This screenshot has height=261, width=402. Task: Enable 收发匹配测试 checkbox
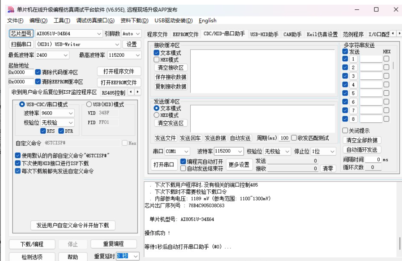(x=294, y=138)
